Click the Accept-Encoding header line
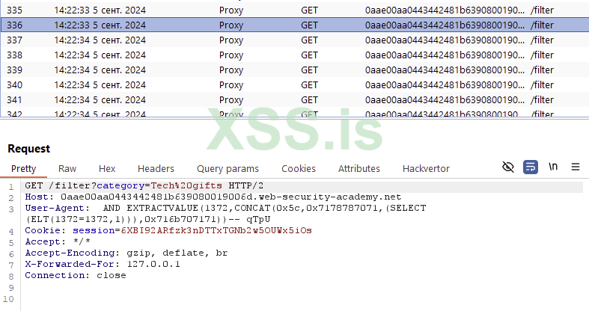Screen dimensions: 589x311 (126, 253)
